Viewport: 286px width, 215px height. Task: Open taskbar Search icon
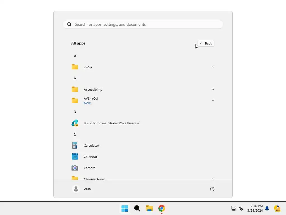click(137, 208)
